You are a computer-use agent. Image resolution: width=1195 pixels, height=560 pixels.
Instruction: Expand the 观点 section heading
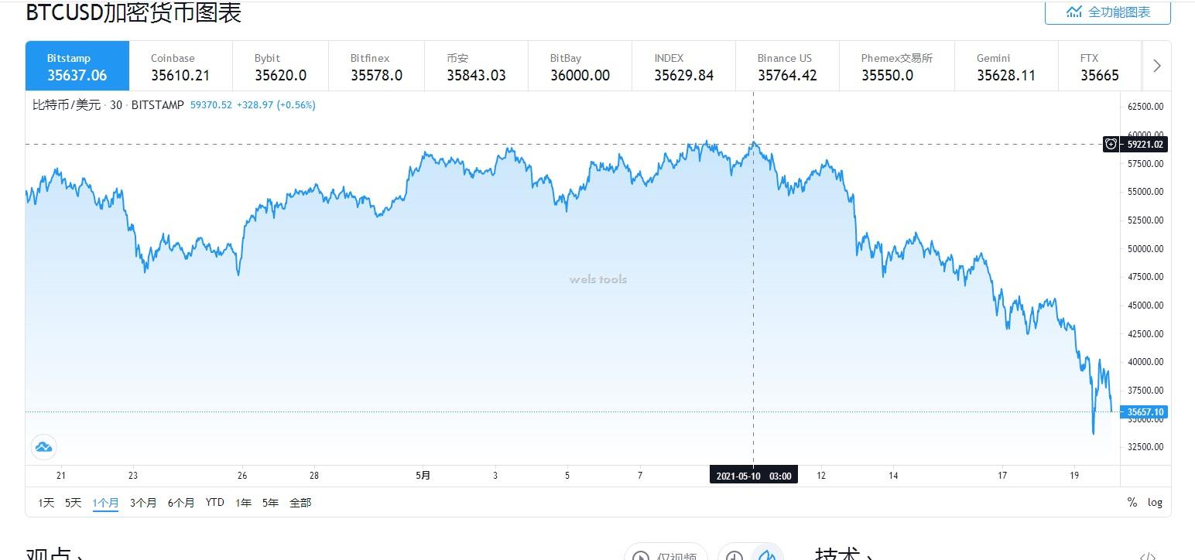point(54,554)
